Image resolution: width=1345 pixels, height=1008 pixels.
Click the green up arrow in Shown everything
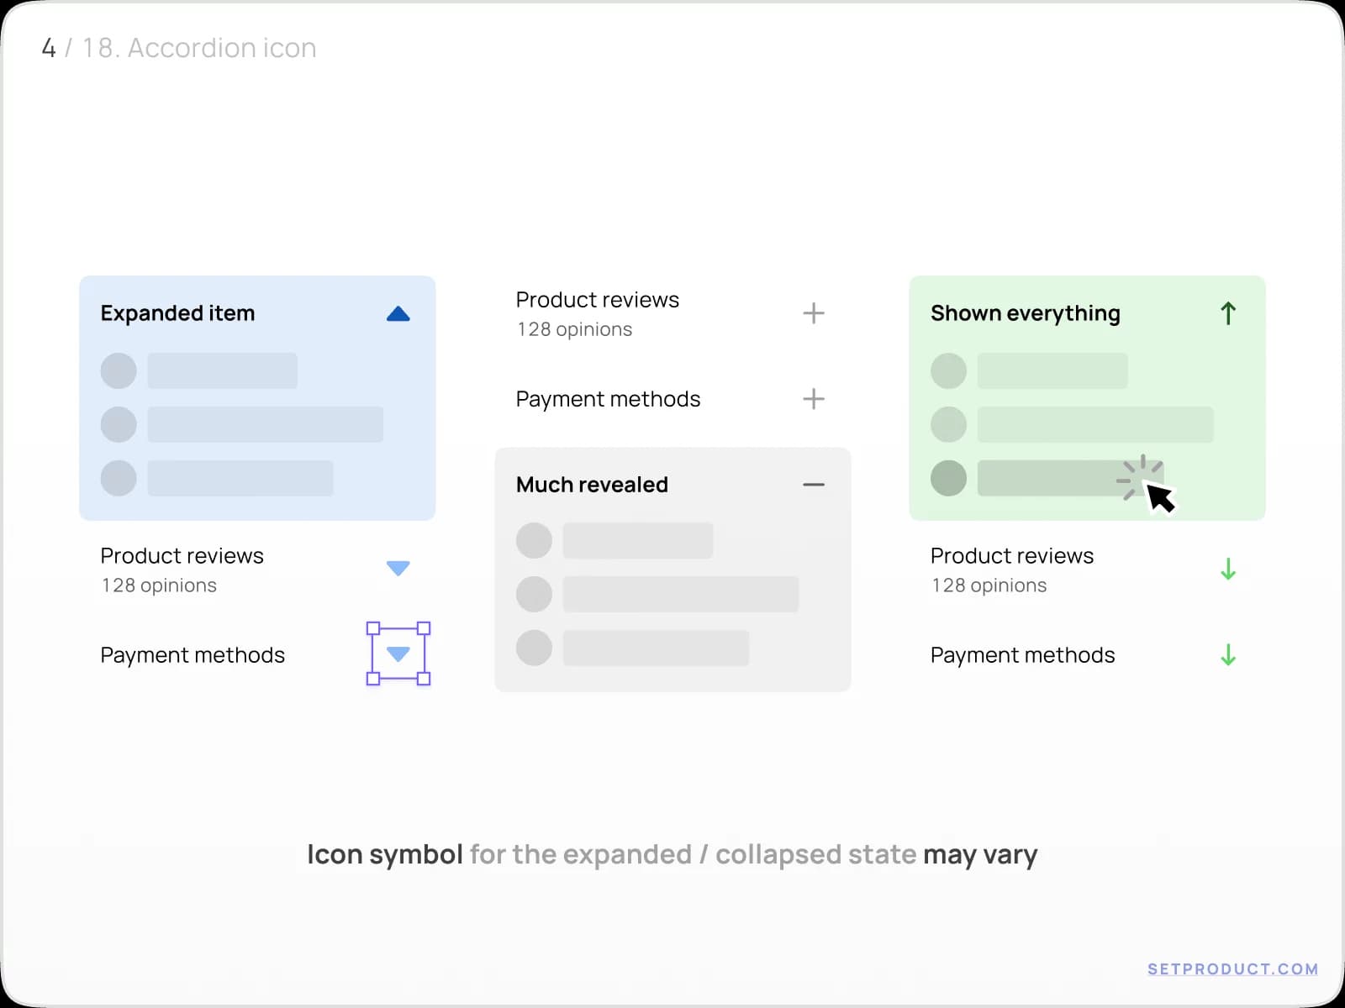1228,313
